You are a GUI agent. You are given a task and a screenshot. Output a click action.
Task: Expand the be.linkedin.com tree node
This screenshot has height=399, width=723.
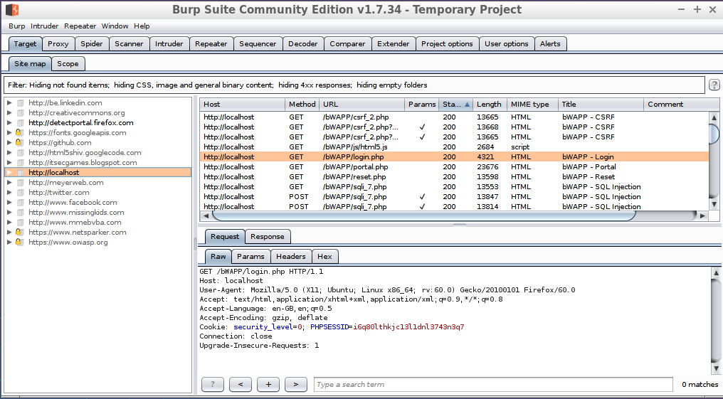[9, 103]
